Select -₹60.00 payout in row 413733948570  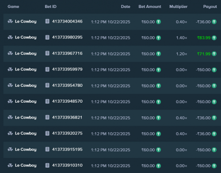[x=203, y=102]
